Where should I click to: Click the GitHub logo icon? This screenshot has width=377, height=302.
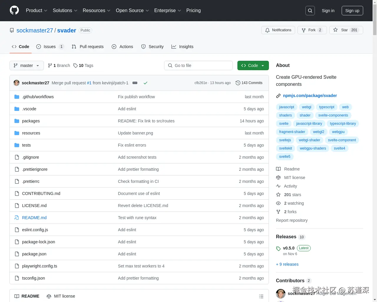[x=14, y=10]
